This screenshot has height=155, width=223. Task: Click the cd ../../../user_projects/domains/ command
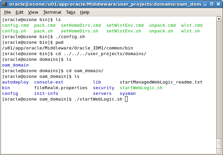(x=101, y=54)
